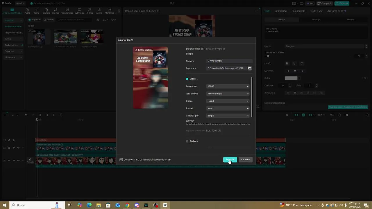Click the delete trash icon in timeline toolbar
The image size is (372, 209).
61,115
